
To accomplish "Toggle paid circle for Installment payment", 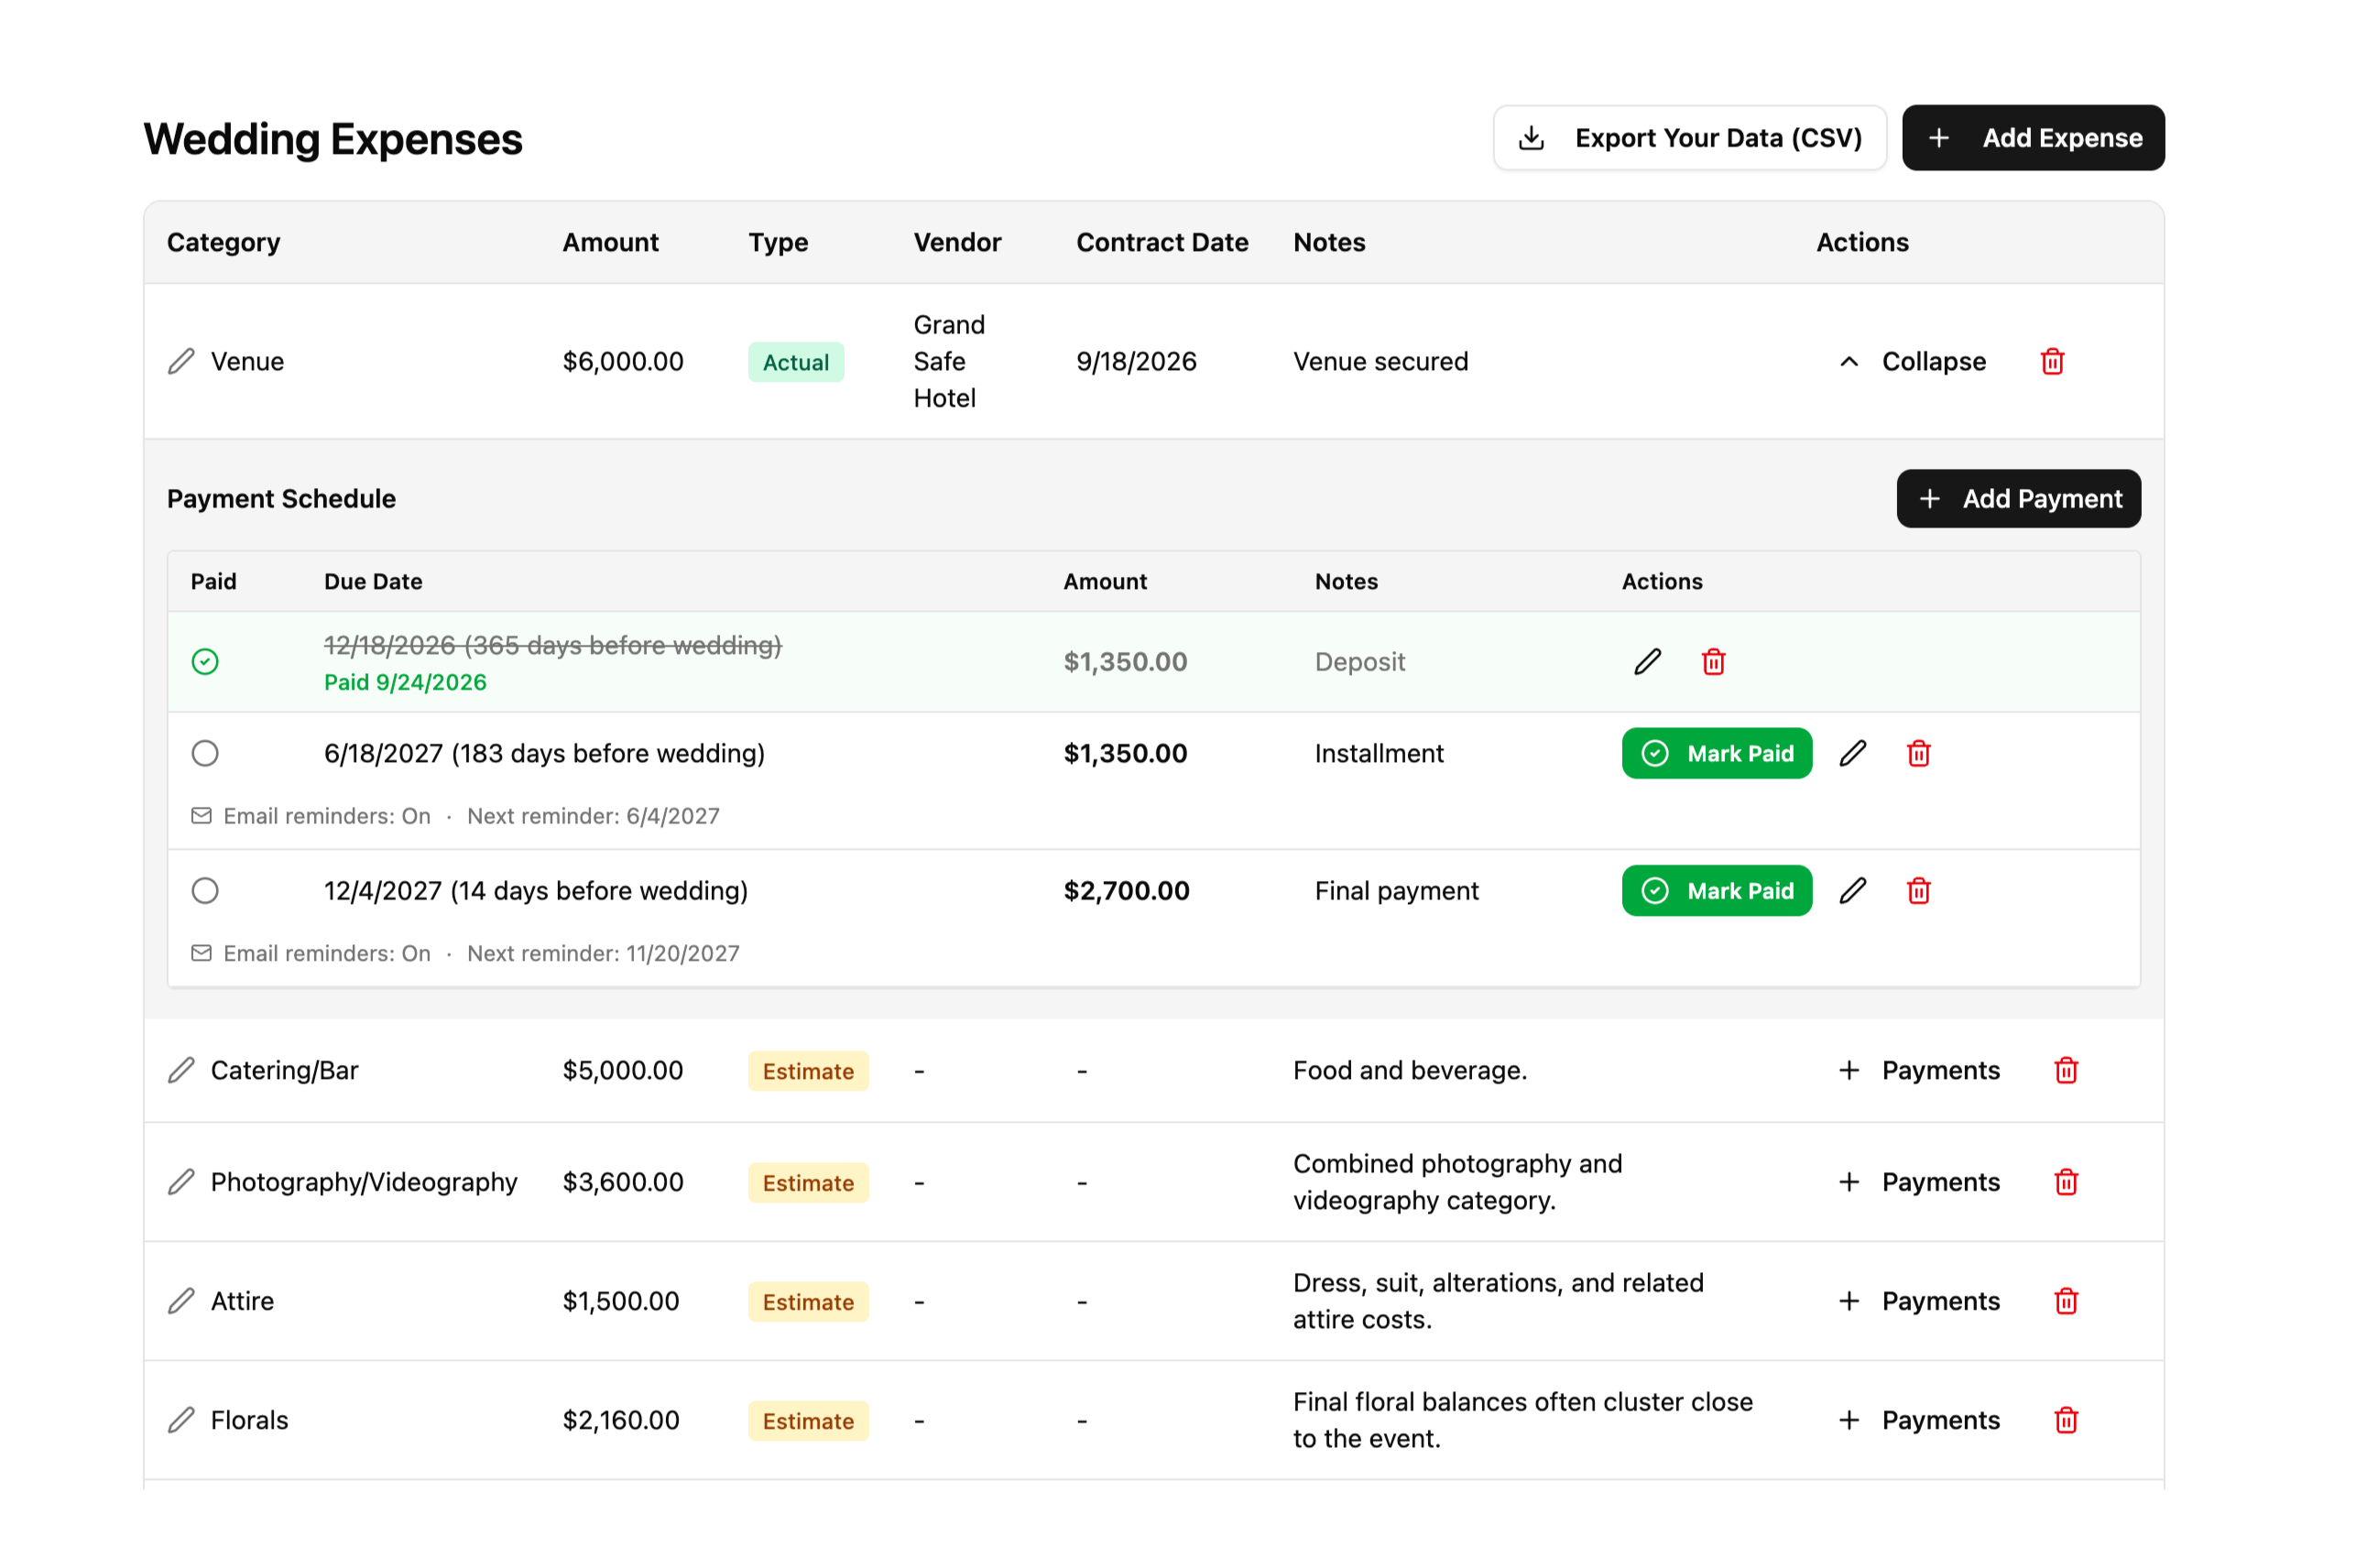I will tap(205, 754).
